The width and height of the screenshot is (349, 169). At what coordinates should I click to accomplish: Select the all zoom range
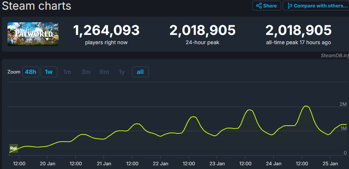140,72
